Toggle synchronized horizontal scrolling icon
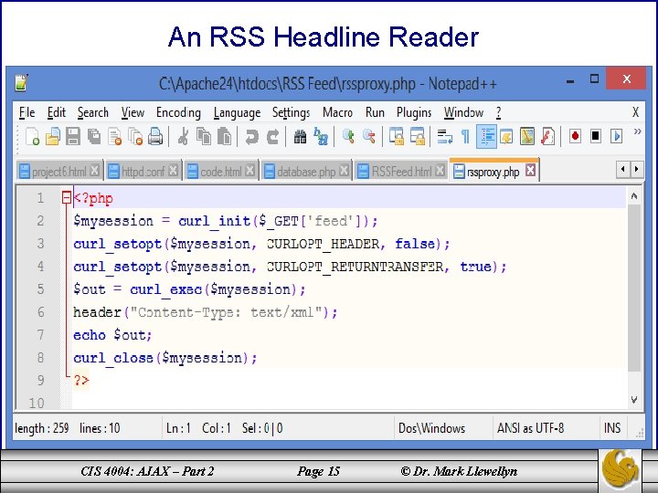This screenshot has width=658, height=493. tap(417, 137)
